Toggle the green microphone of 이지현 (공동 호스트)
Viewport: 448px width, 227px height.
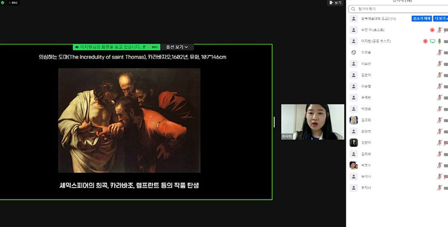pos(440,41)
